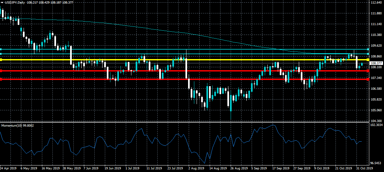Click price scale value 108.860

(x=376, y=56)
